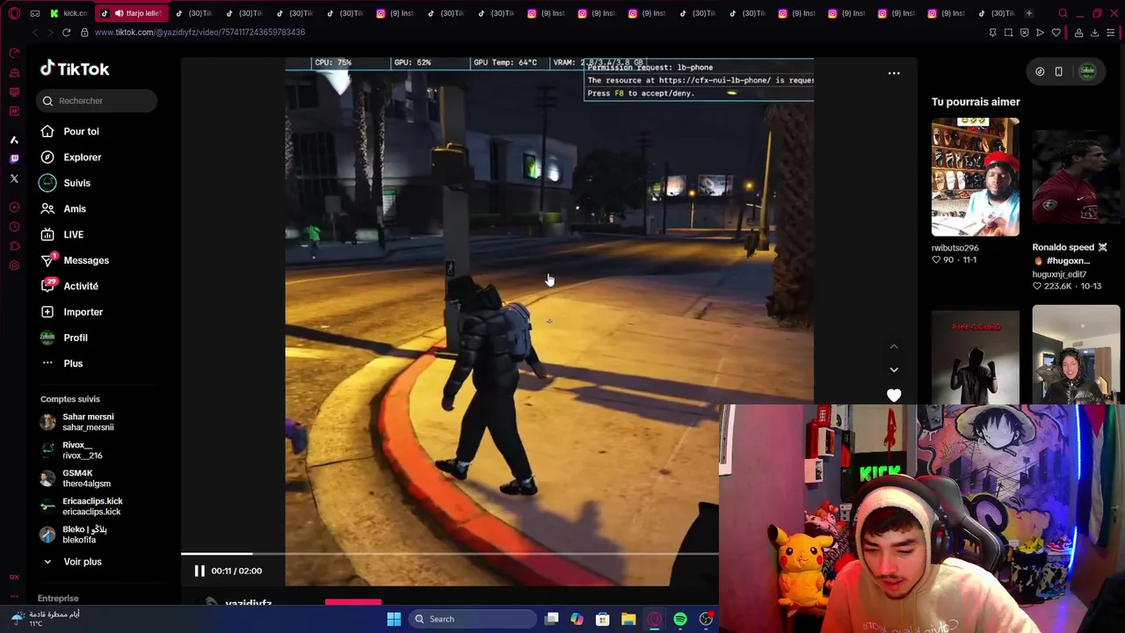Open the top-right profile avatar menu
This screenshot has width=1125, height=633.
1087,72
